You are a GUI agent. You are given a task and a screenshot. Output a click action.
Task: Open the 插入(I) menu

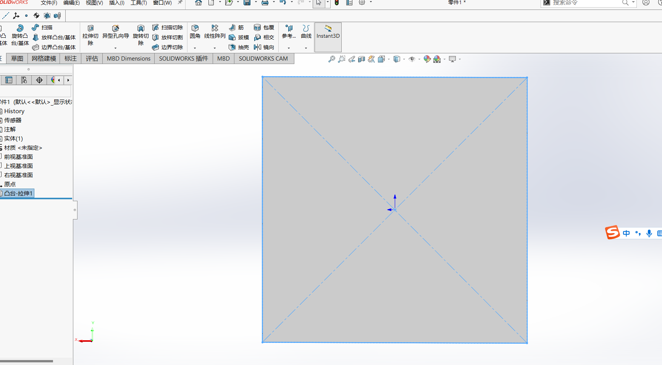click(x=117, y=3)
